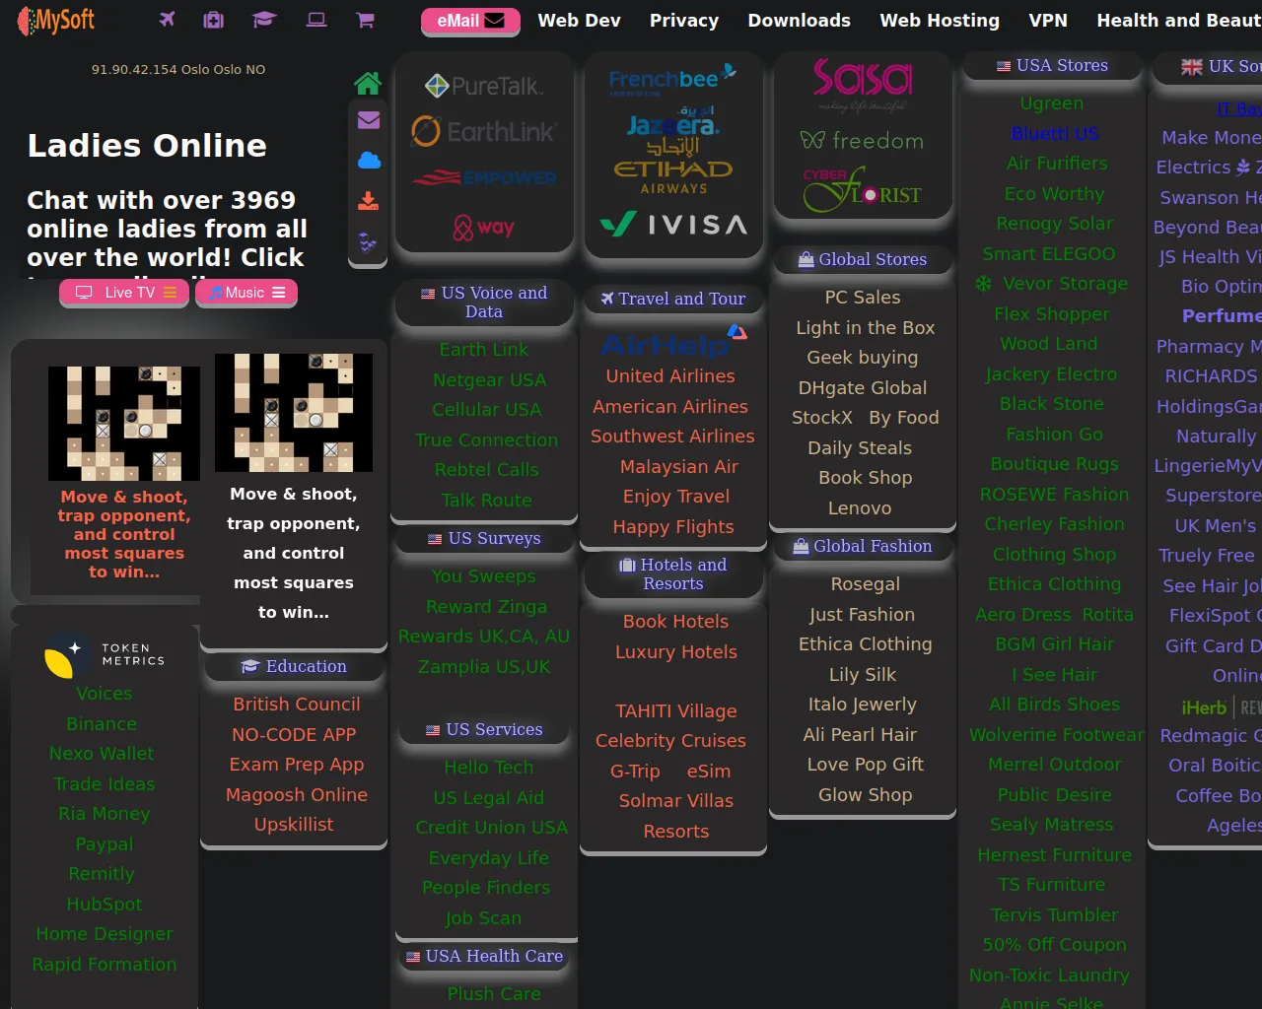Open the Sasa logo
The height and width of the screenshot is (1009, 1262).
pyautogui.click(x=863, y=84)
